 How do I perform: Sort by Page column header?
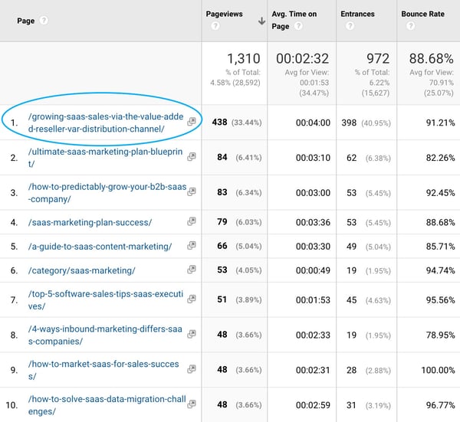coord(26,21)
